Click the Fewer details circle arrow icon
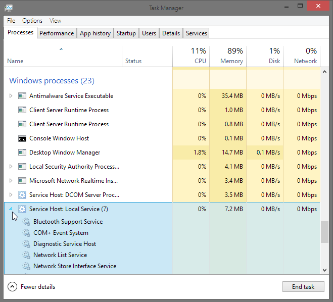This screenshot has width=333, height=302. [x=12, y=287]
